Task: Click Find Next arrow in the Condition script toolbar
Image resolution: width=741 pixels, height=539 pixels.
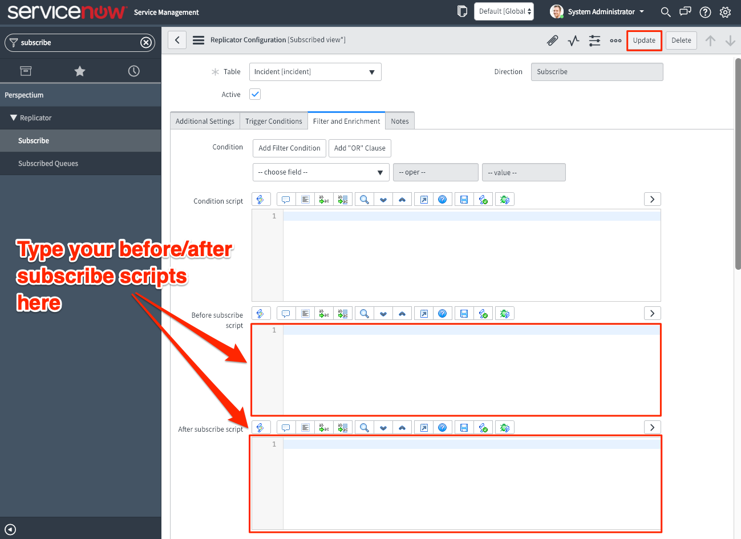Action: click(383, 199)
